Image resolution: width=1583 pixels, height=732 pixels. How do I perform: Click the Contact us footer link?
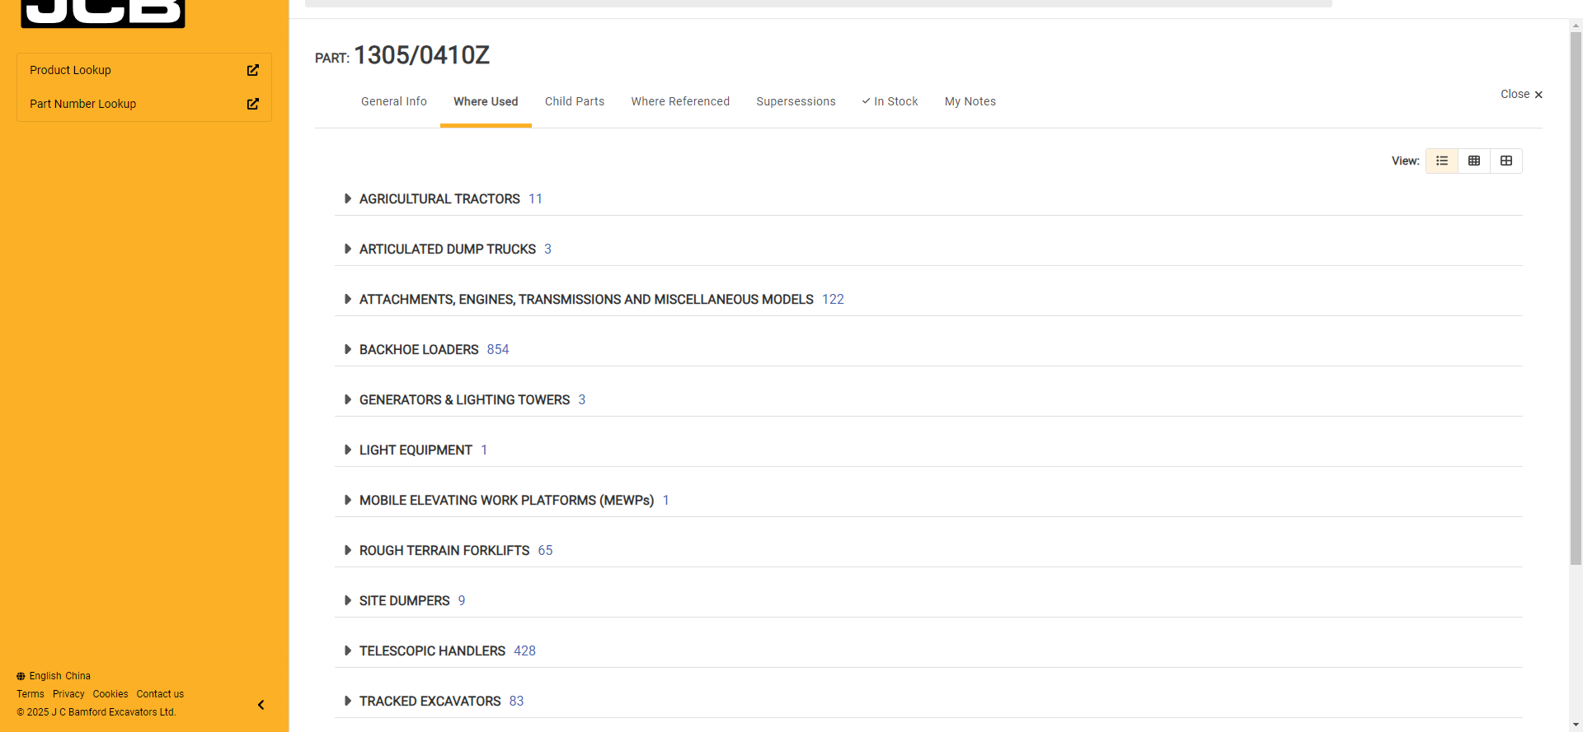pos(160,694)
